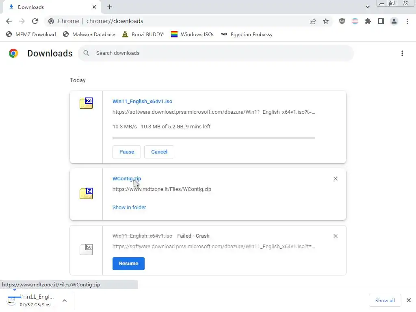Click Show in folder for WContig.zip

pos(129,208)
